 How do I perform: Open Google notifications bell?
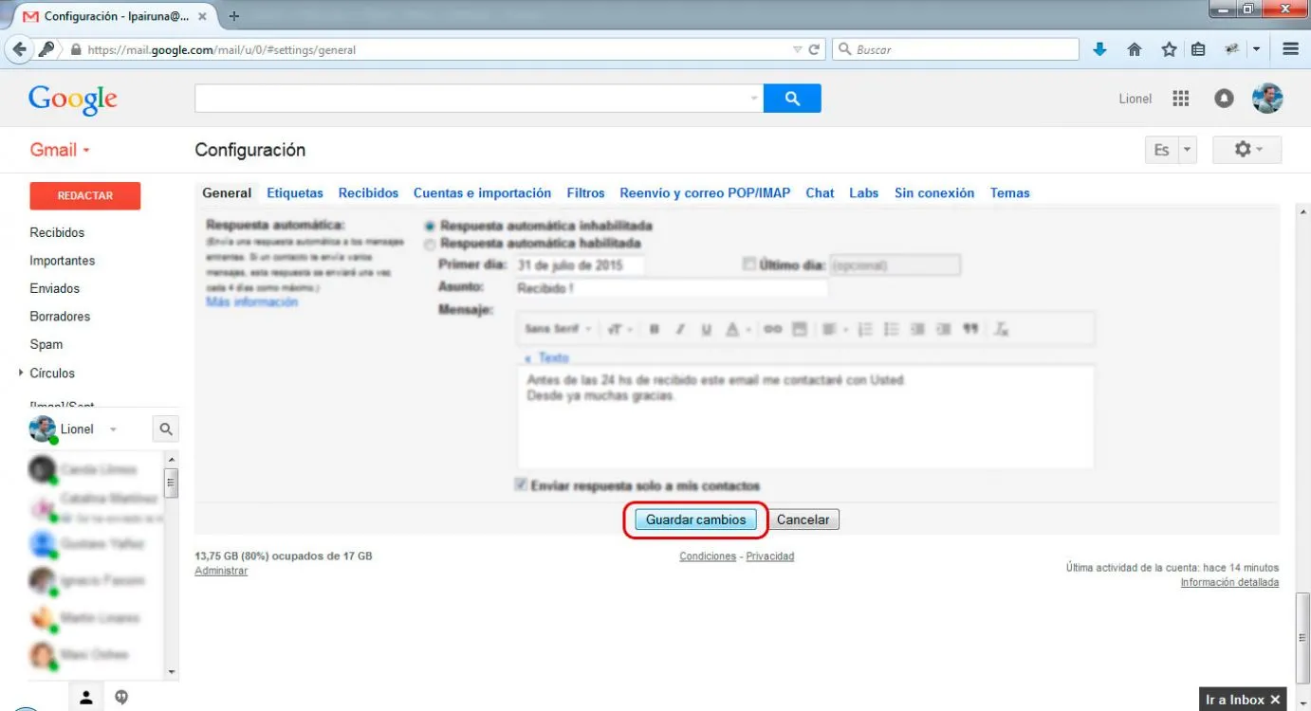click(x=1224, y=99)
